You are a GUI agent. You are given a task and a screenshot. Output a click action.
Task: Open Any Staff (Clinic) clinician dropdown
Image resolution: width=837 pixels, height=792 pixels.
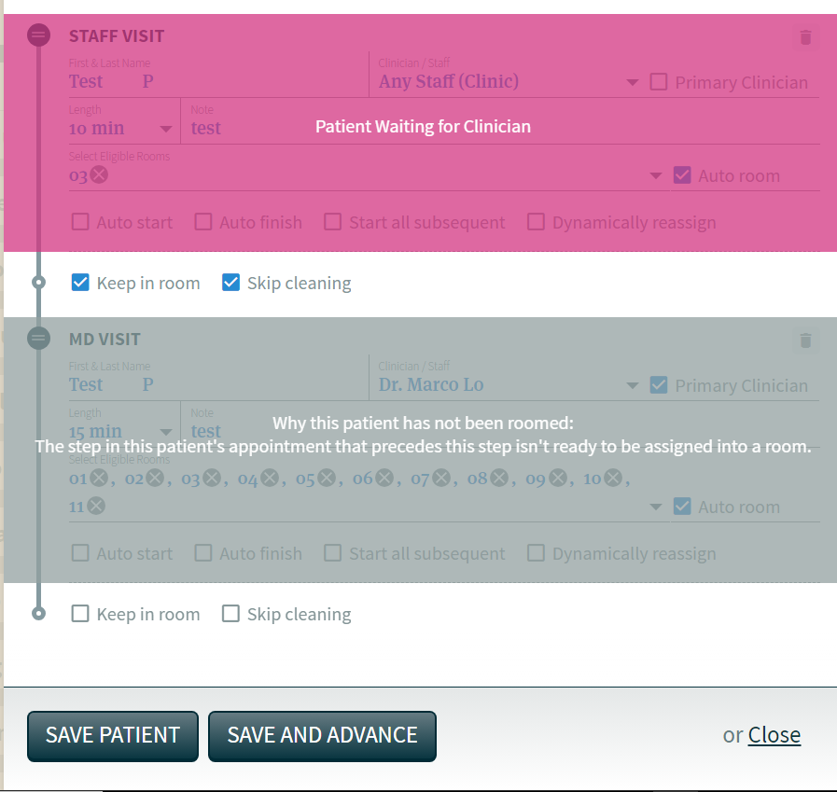(x=633, y=83)
